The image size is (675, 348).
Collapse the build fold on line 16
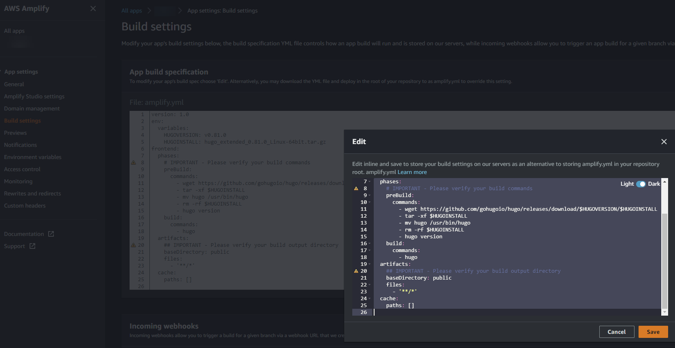click(x=369, y=244)
